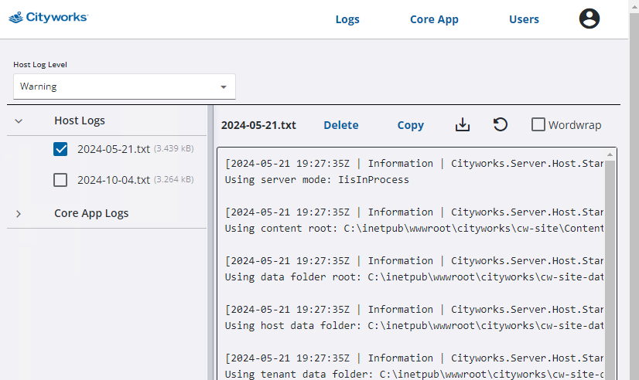Navigate to the Users menu
Image resolution: width=639 pixels, height=380 pixels.
524,19
